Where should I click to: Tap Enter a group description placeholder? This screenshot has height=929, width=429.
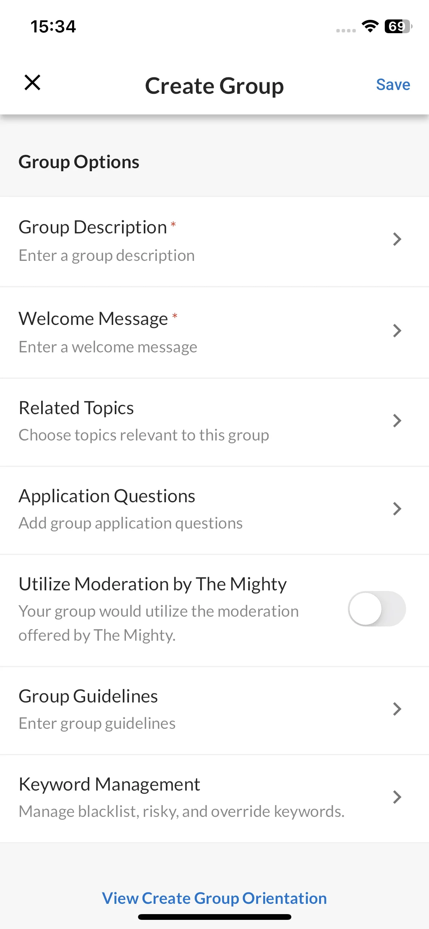click(107, 256)
